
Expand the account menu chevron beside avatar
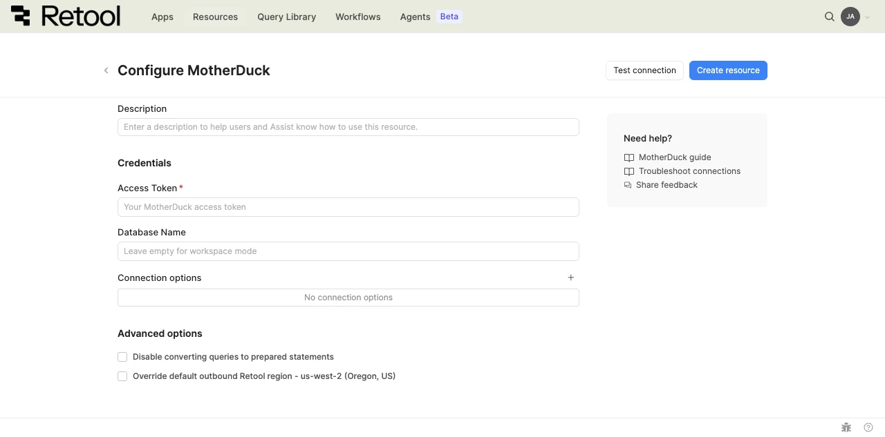coord(868,17)
